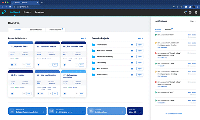200x120 pixels.
Task: Click the browser profile avatar
Action: 194,7
